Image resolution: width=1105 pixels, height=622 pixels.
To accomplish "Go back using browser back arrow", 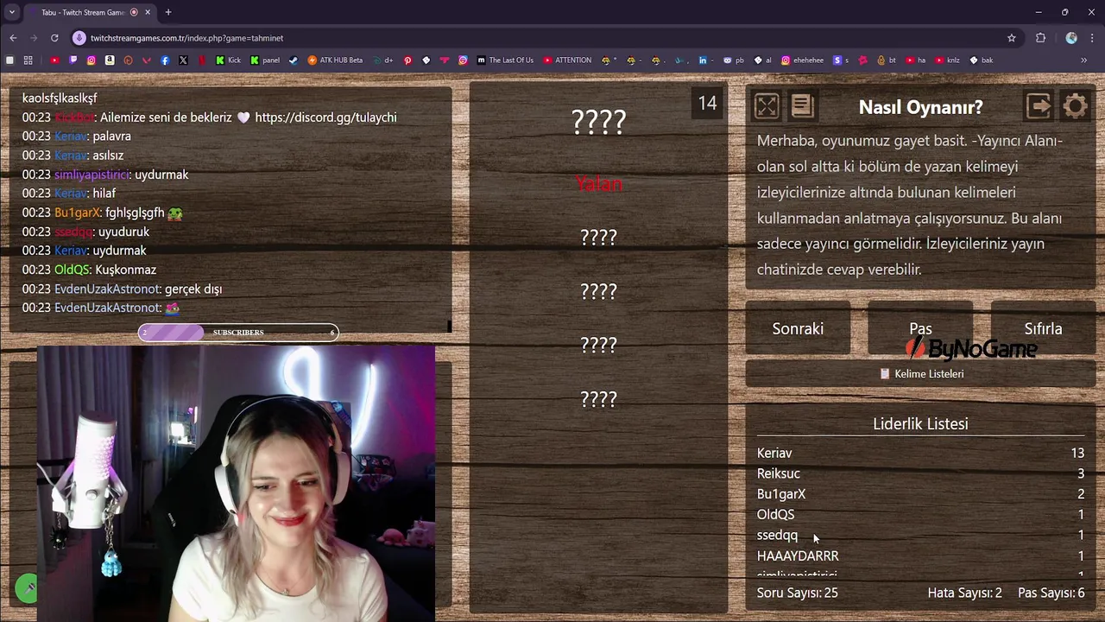I will pyautogui.click(x=13, y=38).
